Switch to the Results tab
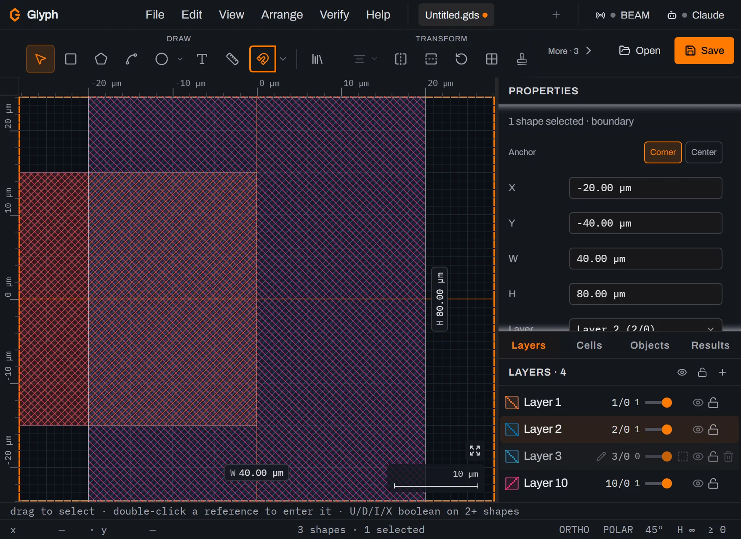Screen dimensions: 741x539 click(710, 345)
